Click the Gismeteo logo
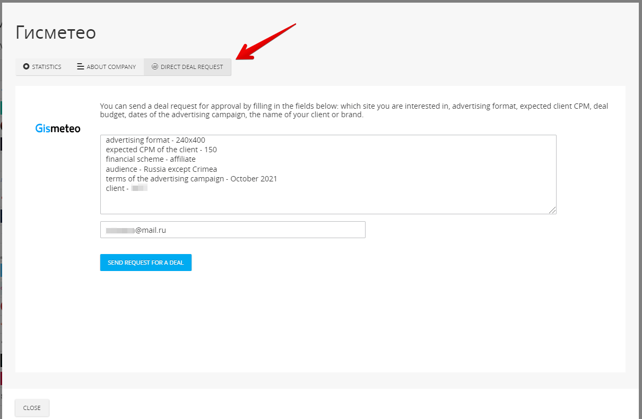 tap(58, 128)
